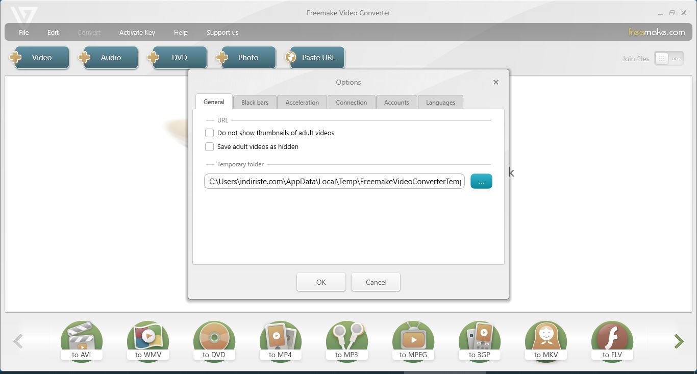Click the temporary folder path field
Image resolution: width=697 pixels, height=374 pixels.
[334, 181]
